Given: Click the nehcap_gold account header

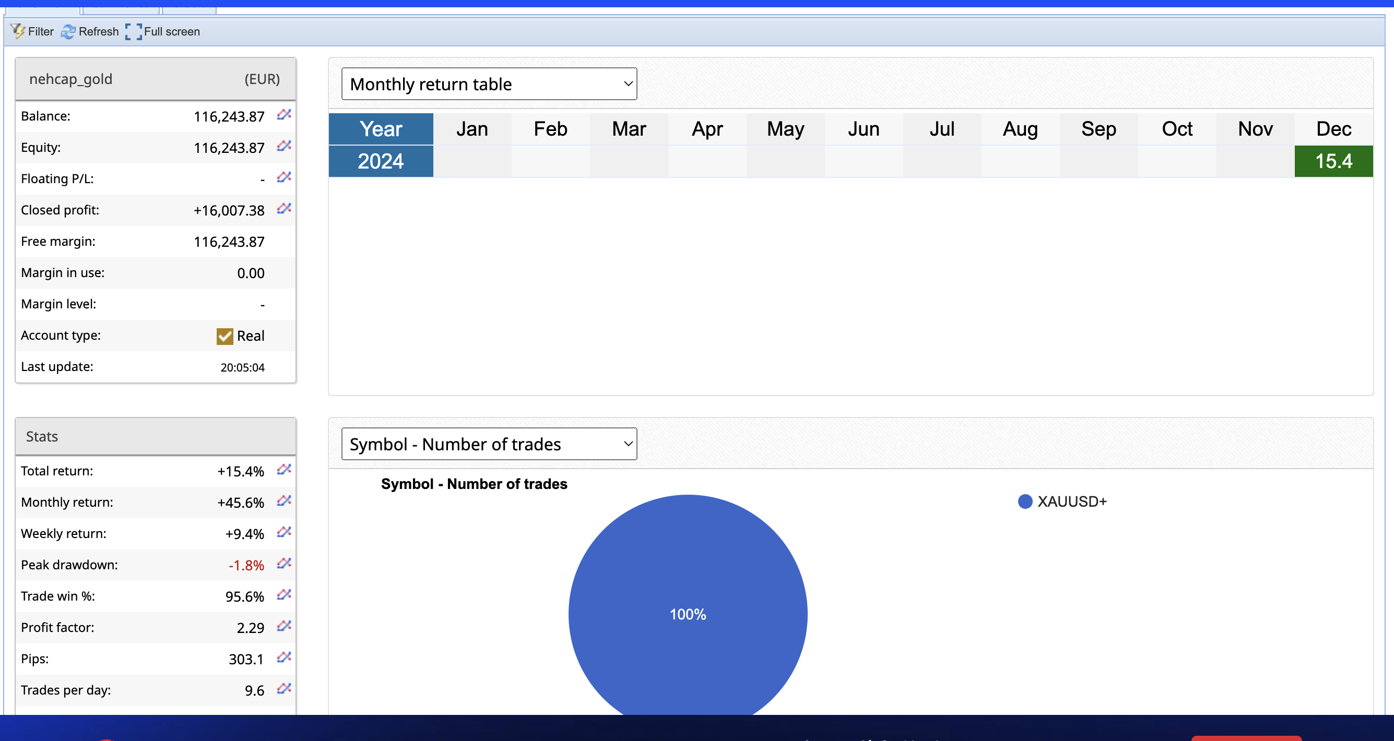Looking at the screenshot, I should coord(71,79).
